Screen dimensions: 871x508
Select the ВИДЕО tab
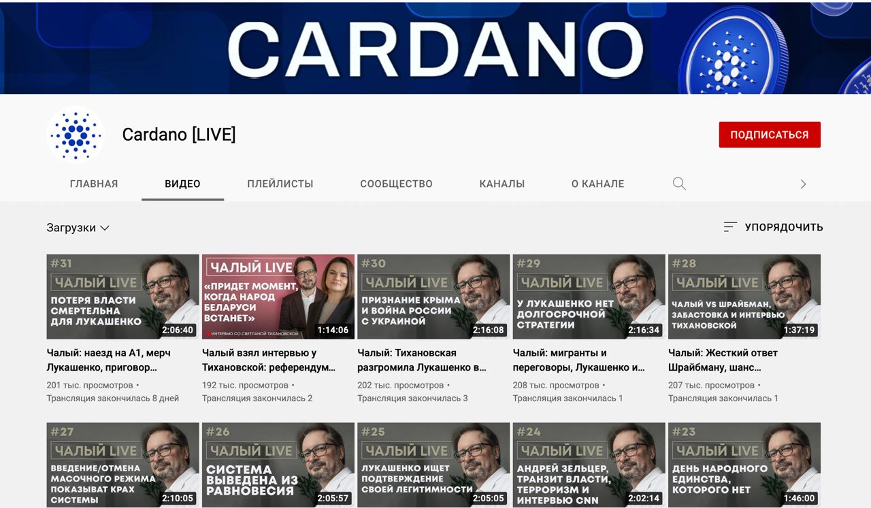pyautogui.click(x=182, y=184)
